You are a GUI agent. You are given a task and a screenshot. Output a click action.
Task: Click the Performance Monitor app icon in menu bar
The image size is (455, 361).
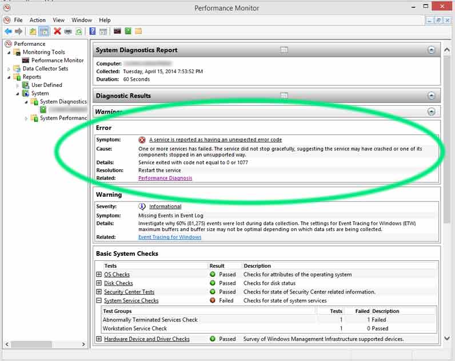click(7, 20)
